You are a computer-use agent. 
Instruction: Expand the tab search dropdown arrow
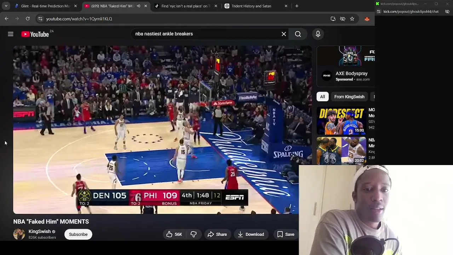(x=6, y=6)
